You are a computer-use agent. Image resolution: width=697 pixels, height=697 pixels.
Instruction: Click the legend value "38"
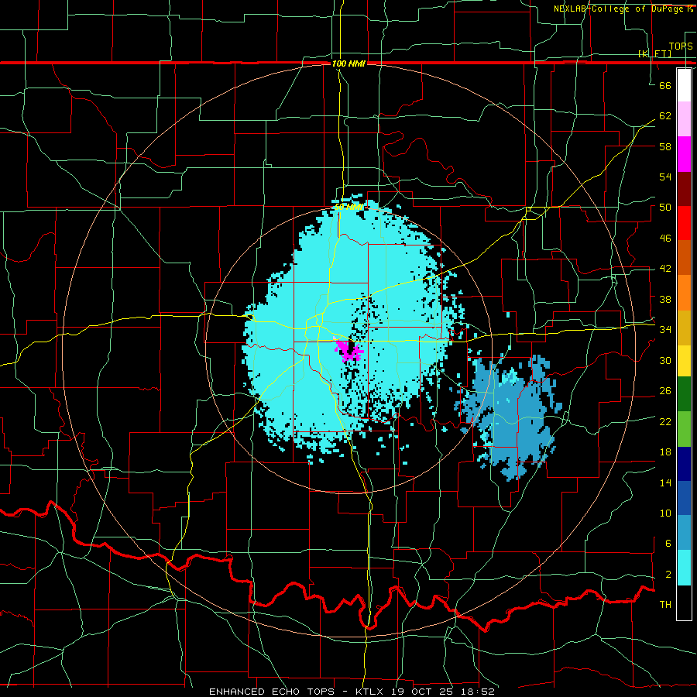point(665,299)
